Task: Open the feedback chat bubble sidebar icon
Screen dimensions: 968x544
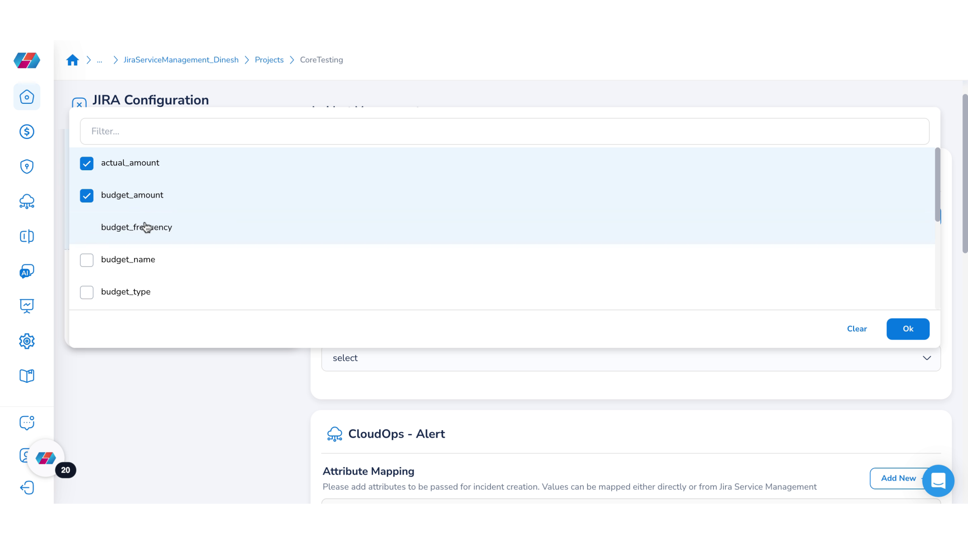Action: pos(27,423)
